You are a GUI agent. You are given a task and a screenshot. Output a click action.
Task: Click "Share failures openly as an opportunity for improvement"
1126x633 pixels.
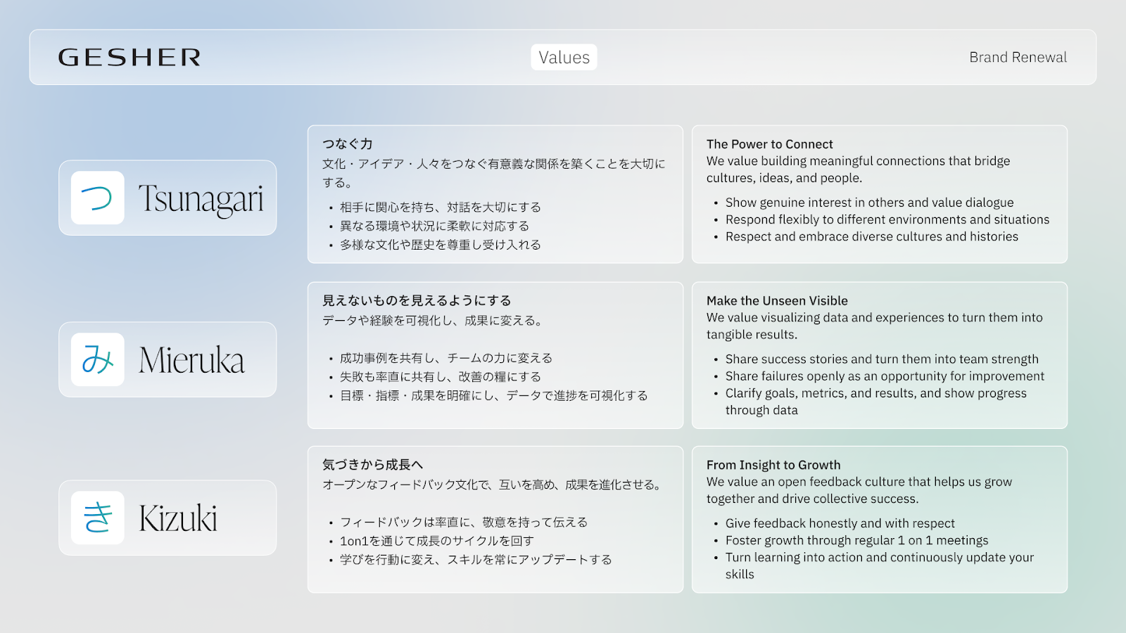[885, 376]
